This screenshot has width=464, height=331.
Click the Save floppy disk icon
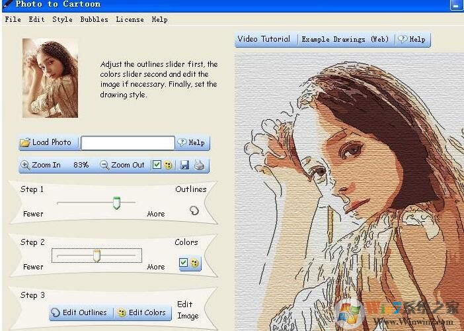184,165
